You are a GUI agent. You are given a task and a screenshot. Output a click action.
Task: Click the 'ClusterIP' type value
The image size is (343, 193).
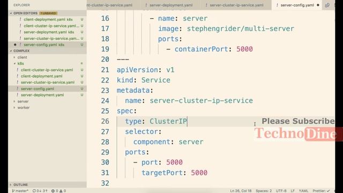[x=168, y=121]
